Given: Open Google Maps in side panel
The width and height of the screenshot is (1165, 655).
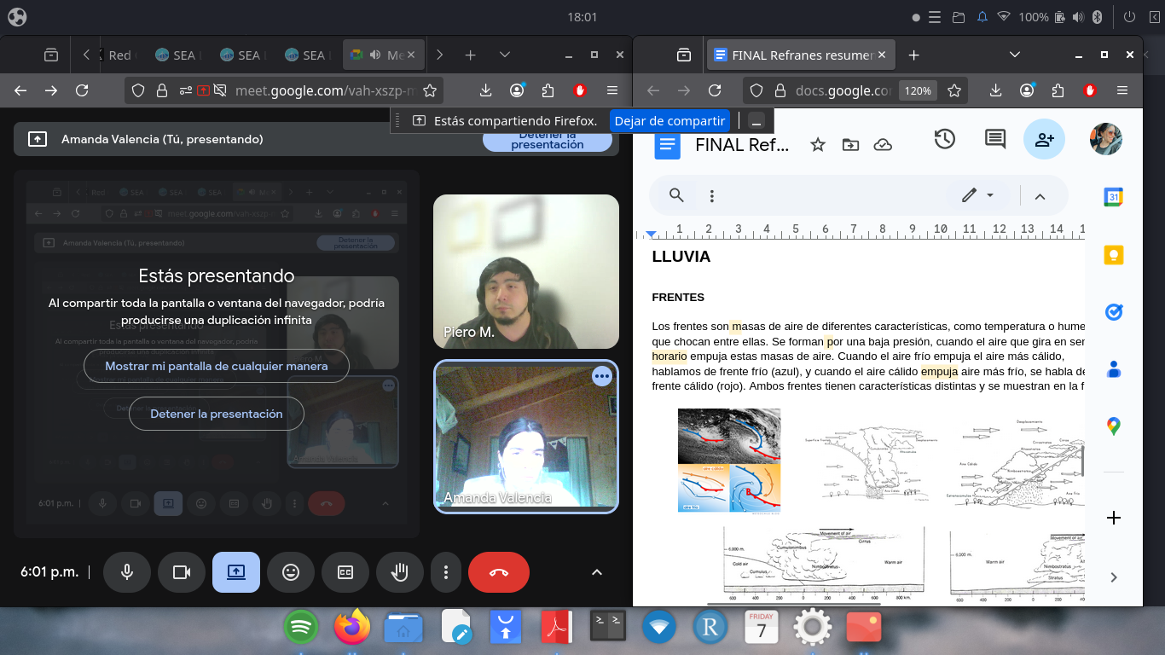Looking at the screenshot, I should [1113, 426].
